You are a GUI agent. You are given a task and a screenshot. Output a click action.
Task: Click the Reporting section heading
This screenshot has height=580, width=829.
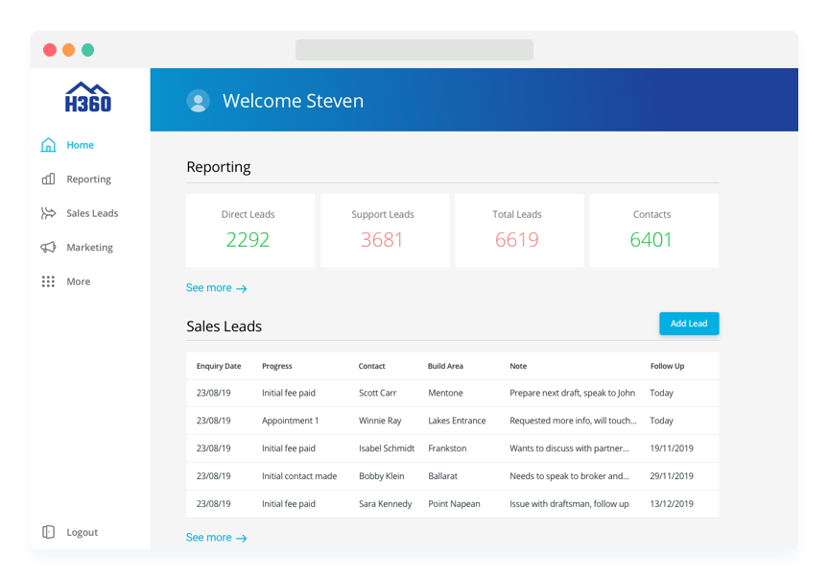coord(219,167)
